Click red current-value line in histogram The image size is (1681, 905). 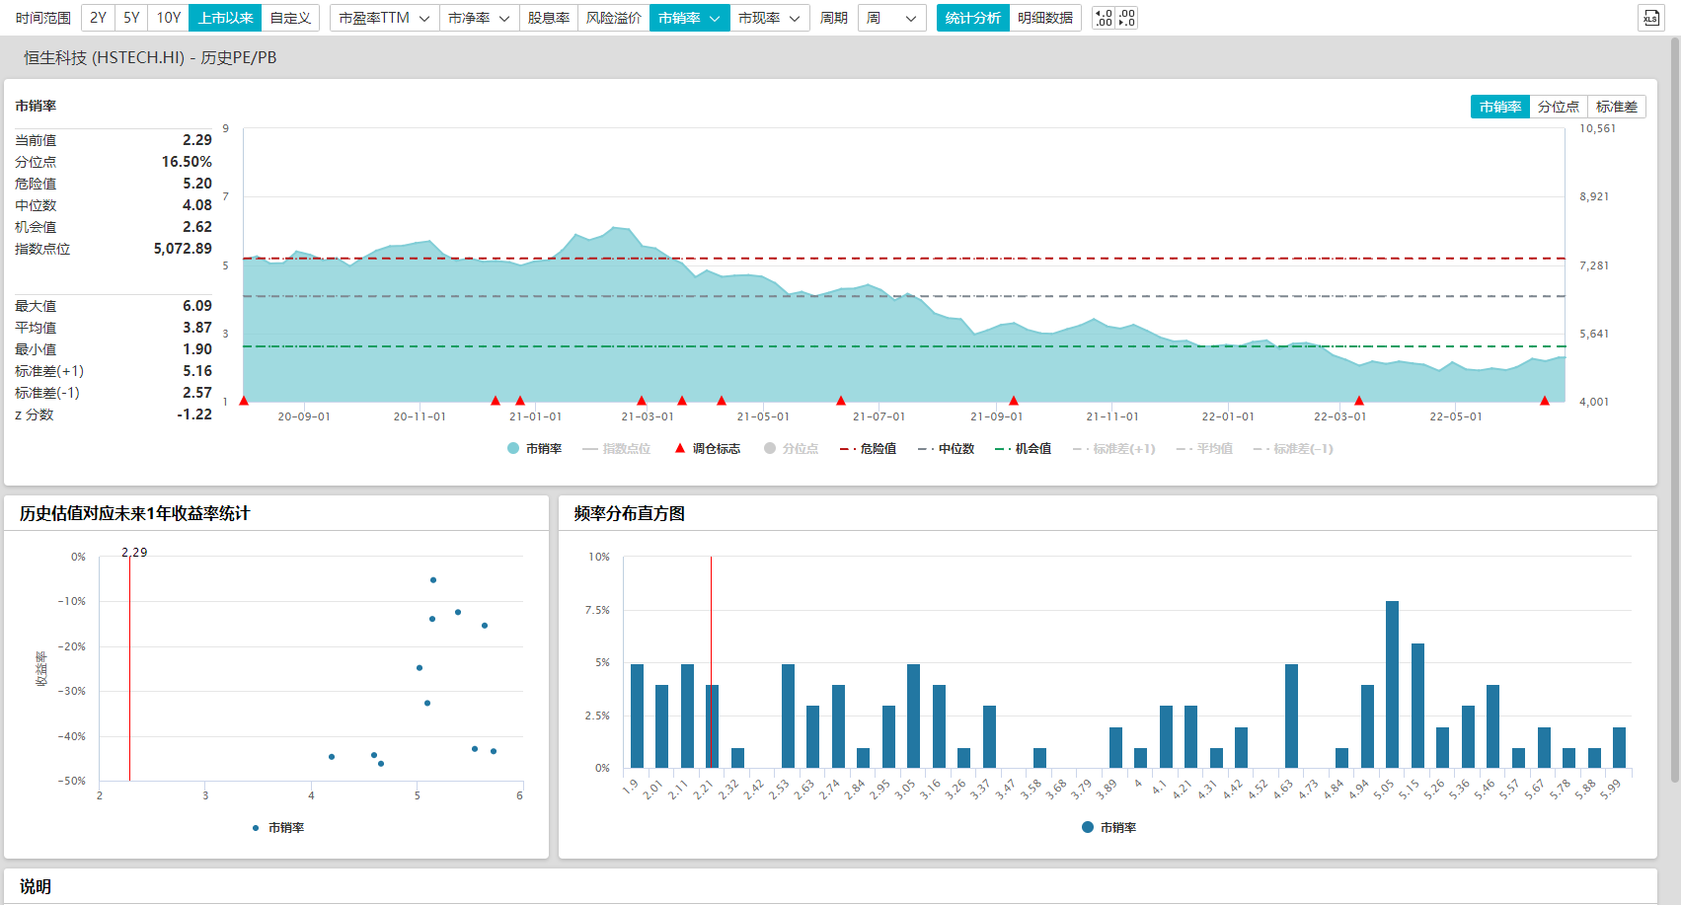click(x=711, y=662)
